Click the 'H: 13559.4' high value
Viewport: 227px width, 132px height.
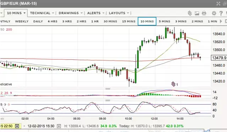pos(72,126)
